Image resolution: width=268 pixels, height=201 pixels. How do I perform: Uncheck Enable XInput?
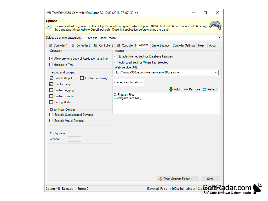tap(51, 78)
